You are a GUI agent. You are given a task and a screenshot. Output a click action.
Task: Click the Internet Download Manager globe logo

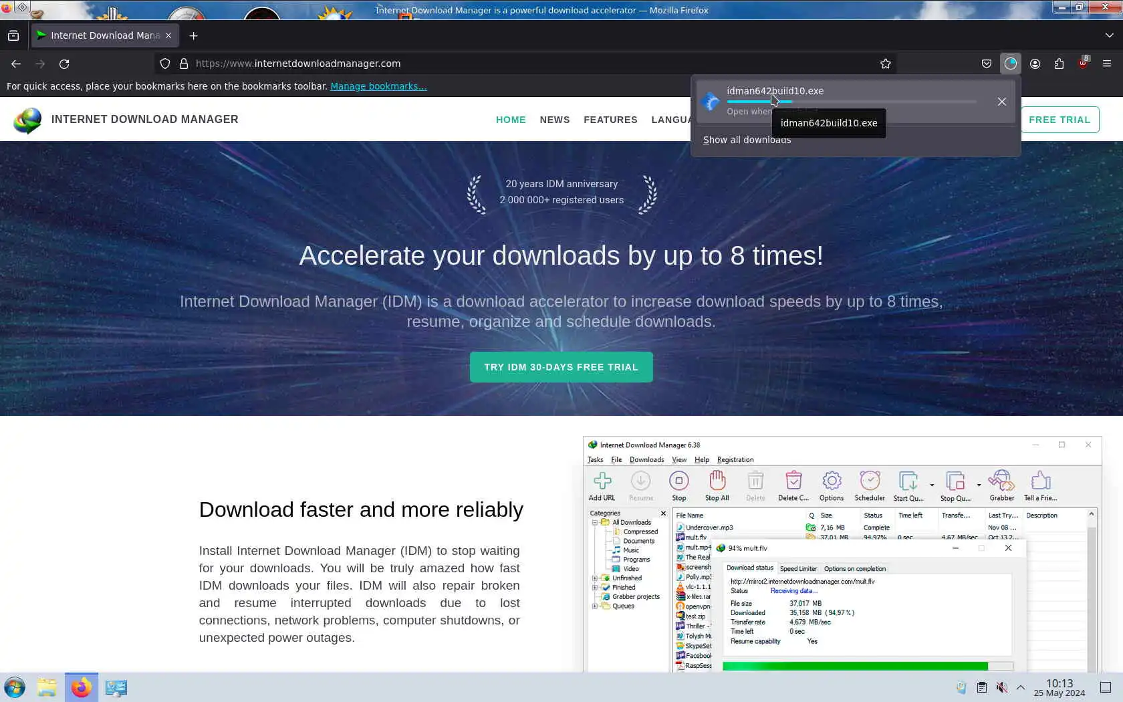point(27,120)
